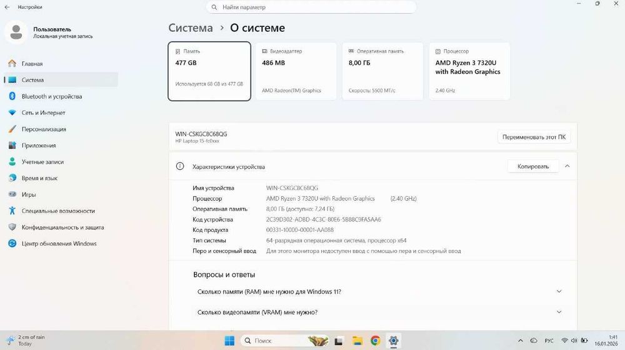This screenshot has height=350, width=625.
Task: Open the Видеоадаптер 486 MB card
Action: pyautogui.click(x=296, y=71)
